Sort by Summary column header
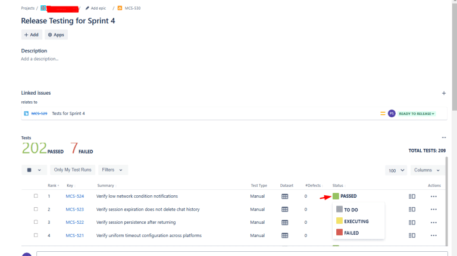This screenshot has width=457, height=256. [107, 185]
